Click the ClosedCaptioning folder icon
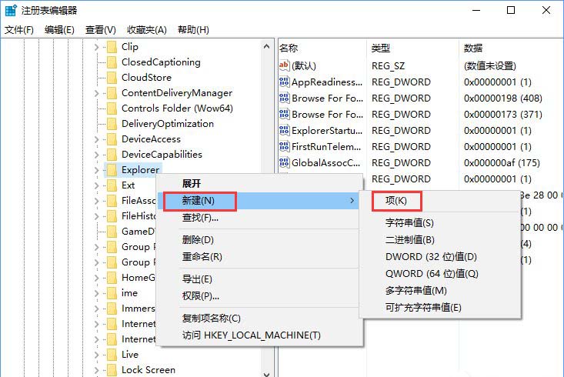The height and width of the screenshot is (377, 564). tap(112, 62)
